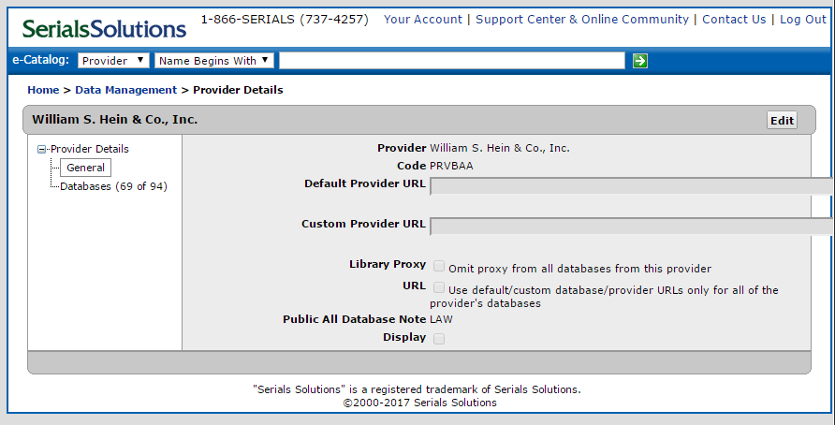835x425 pixels.
Task: Click the Default Provider URL field
Action: pos(632,185)
